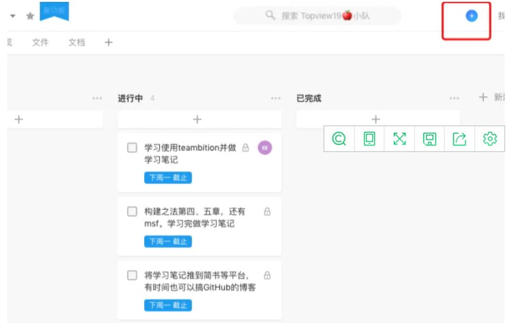This screenshot has width=518, height=334.
Task: Check off the 将学习笔记推到简书 task
Action: point(132,275)
